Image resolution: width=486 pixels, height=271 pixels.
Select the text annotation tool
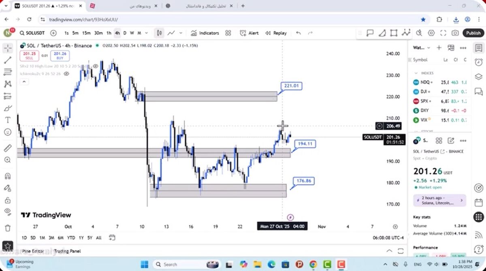[8, 120]
